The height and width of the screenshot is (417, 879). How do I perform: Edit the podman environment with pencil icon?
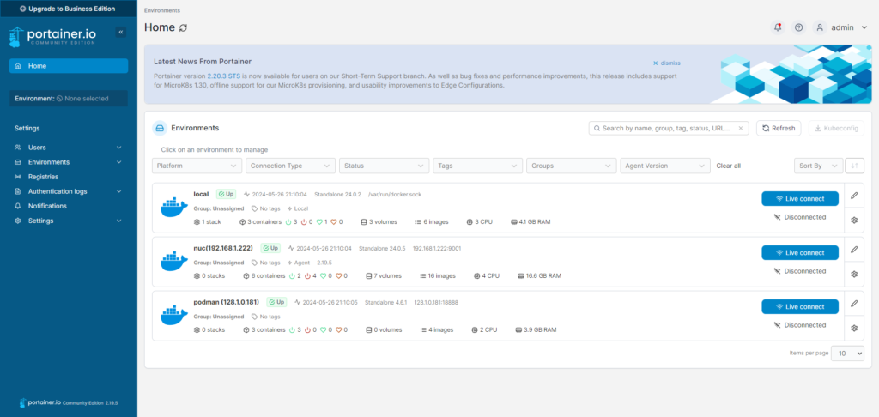[x=854, y=303]
